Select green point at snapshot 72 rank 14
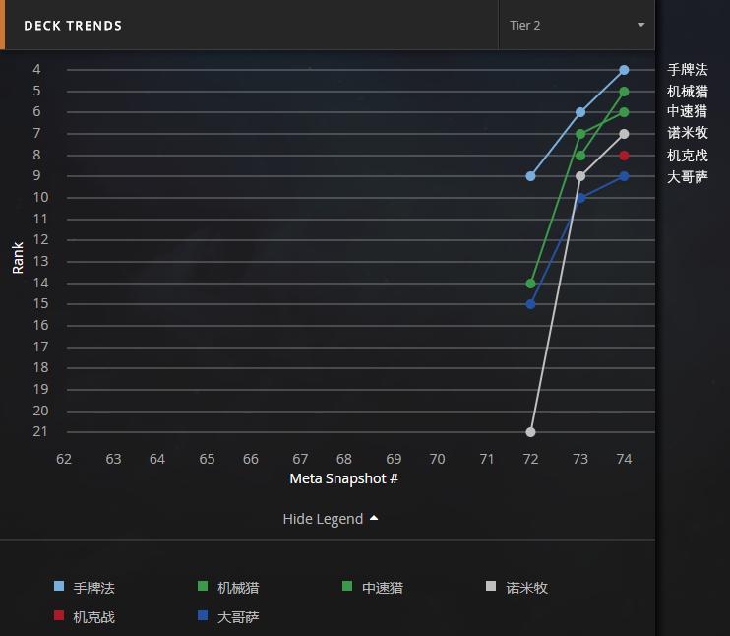730x636 pixels. point(530,284)
